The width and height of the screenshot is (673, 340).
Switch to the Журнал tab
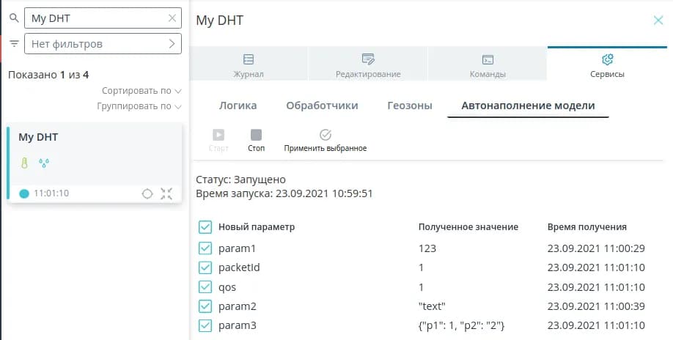tap(248, 64)
